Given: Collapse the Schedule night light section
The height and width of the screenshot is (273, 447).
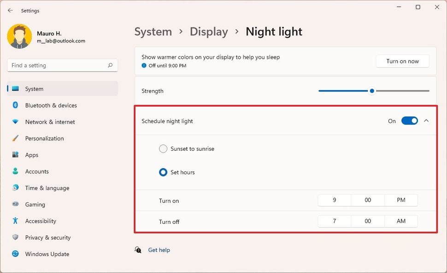Looking at the screenshot, I should point(426,120).
